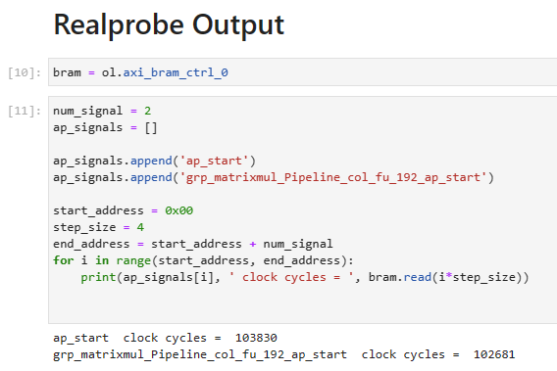The width and height of the screenshot is (557, 371).
Task: Click the start_address = 0x00 line
Action: coord(123,210)
